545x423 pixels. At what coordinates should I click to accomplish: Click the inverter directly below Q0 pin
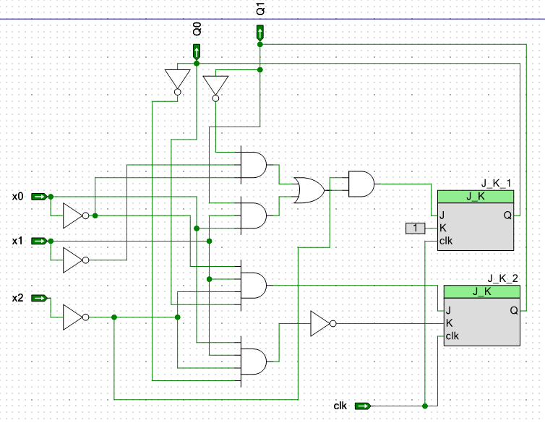[x=176, y=81]
